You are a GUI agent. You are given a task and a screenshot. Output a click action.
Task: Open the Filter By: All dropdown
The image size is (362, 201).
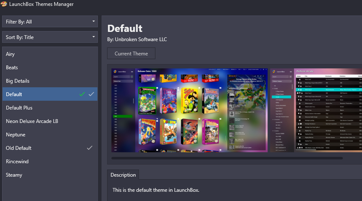(x=50, y=22)
